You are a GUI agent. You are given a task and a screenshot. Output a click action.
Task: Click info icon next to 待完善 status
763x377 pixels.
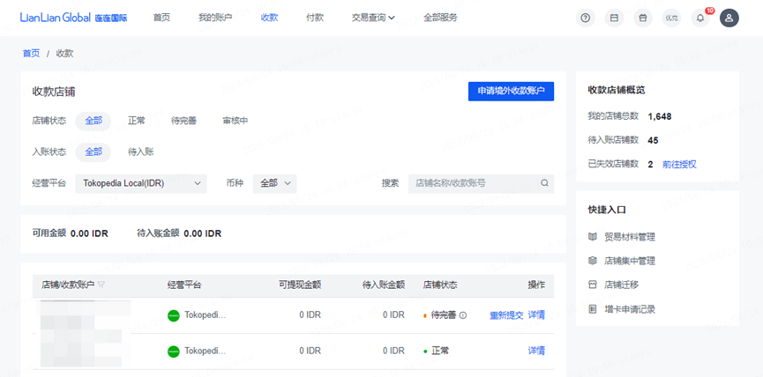(463, 315)
